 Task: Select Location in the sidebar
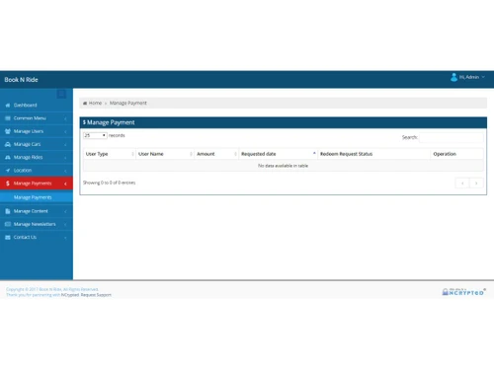37,171
